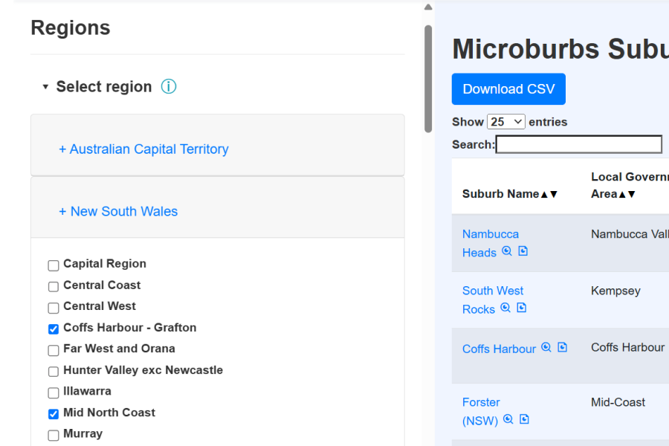
Task: Click the magnifier icon beside South West Rocks
Action: tap(505, 308)
